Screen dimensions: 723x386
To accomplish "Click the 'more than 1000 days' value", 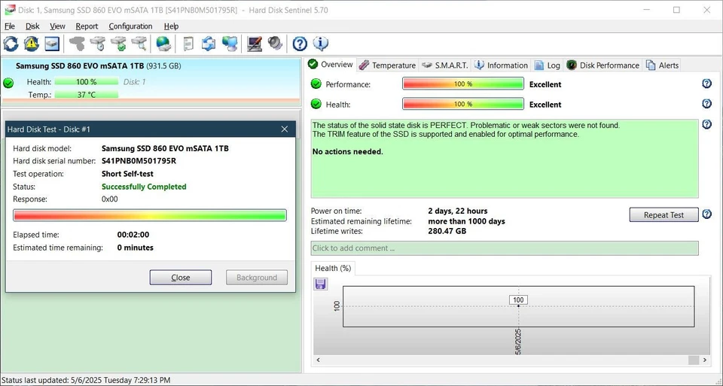I will point(466,221).
